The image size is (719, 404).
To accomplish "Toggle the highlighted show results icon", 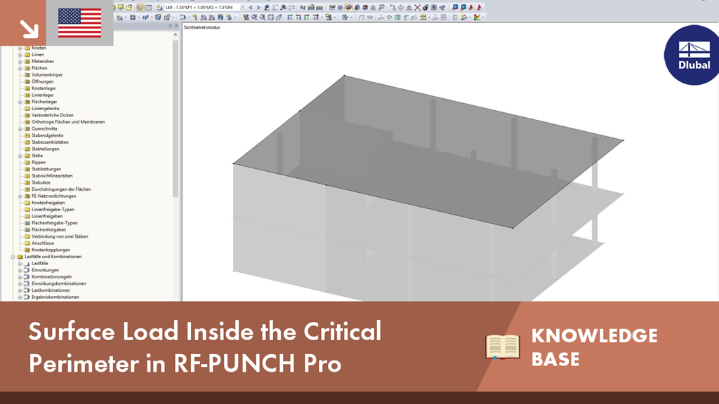I will pyautogui.click(x=348, y=7).
